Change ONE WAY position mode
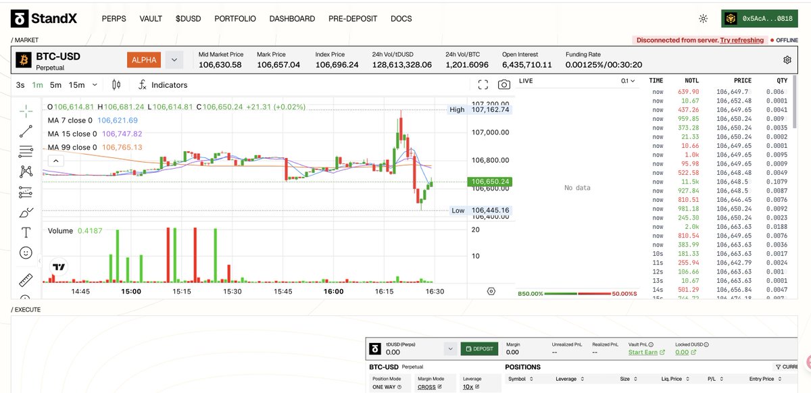This screenshot has height=393, width=811. tap(387, 388)
